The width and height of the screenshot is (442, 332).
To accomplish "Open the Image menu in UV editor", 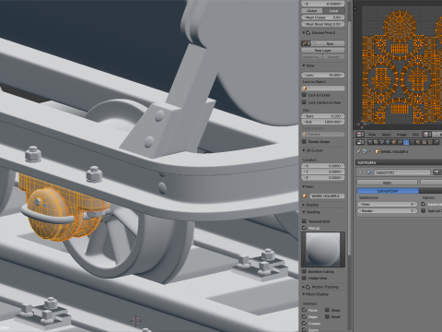I will (401, 135).
